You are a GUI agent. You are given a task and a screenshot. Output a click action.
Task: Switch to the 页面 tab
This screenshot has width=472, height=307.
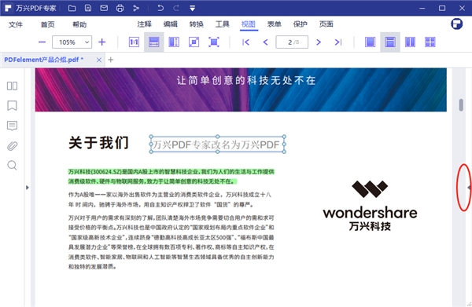(326, 24)
